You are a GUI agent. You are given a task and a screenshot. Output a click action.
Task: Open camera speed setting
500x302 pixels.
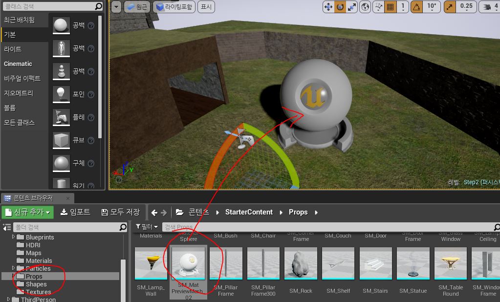tap(490, 7)
